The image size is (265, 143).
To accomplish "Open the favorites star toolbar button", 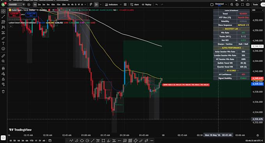I will click(x=3, y=138).
